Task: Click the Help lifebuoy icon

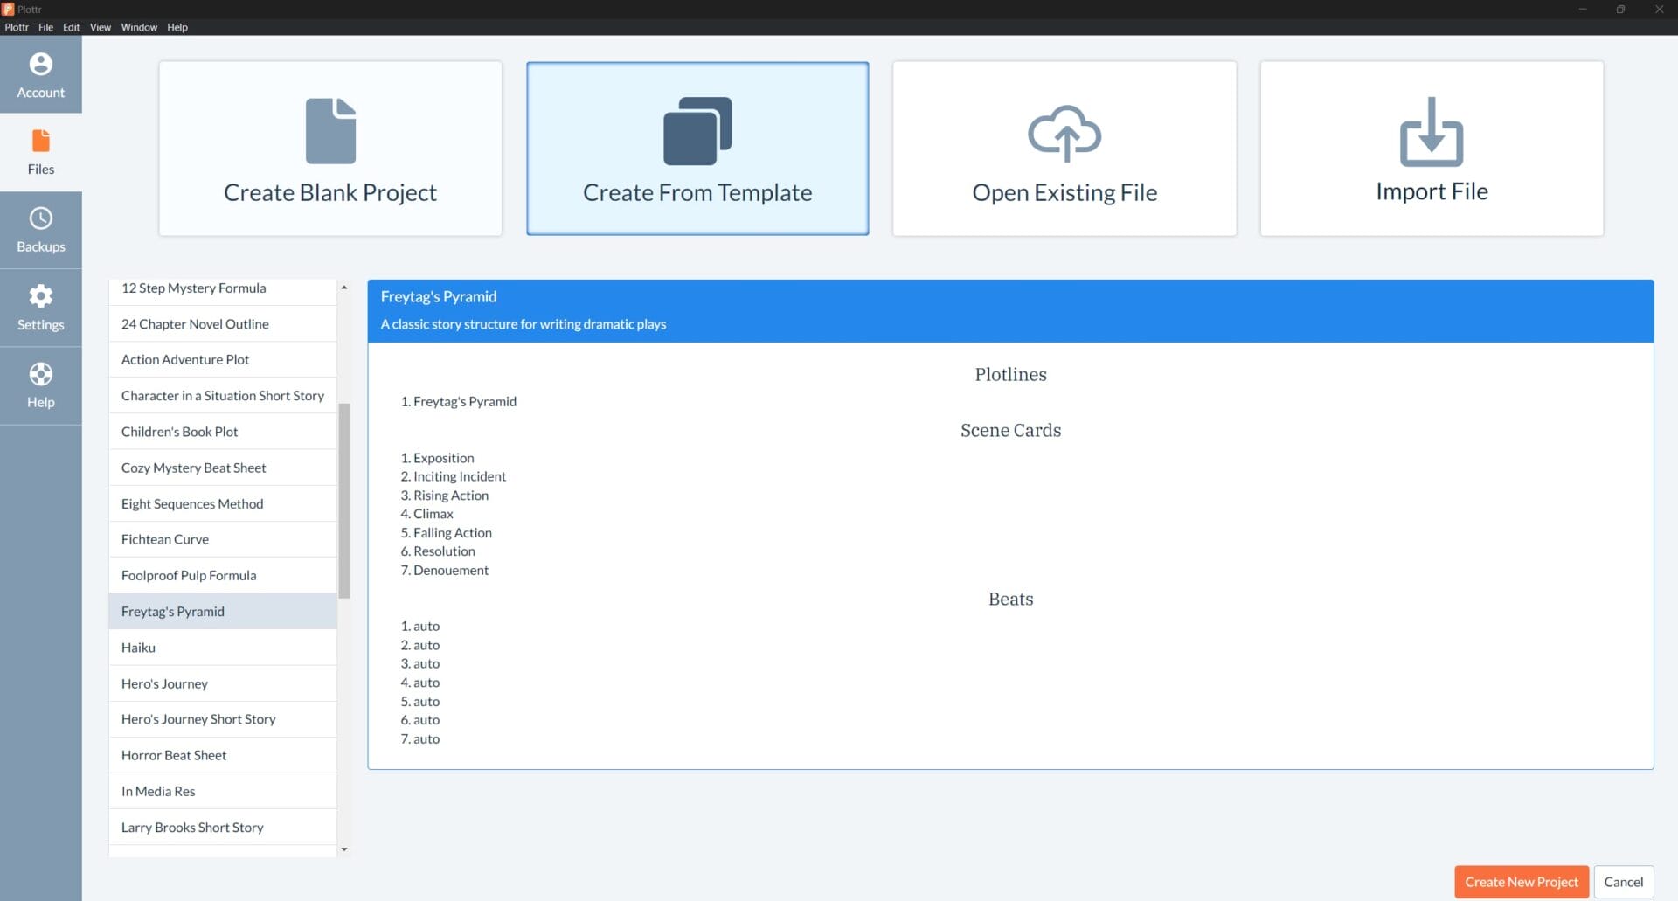Action: 40,375
